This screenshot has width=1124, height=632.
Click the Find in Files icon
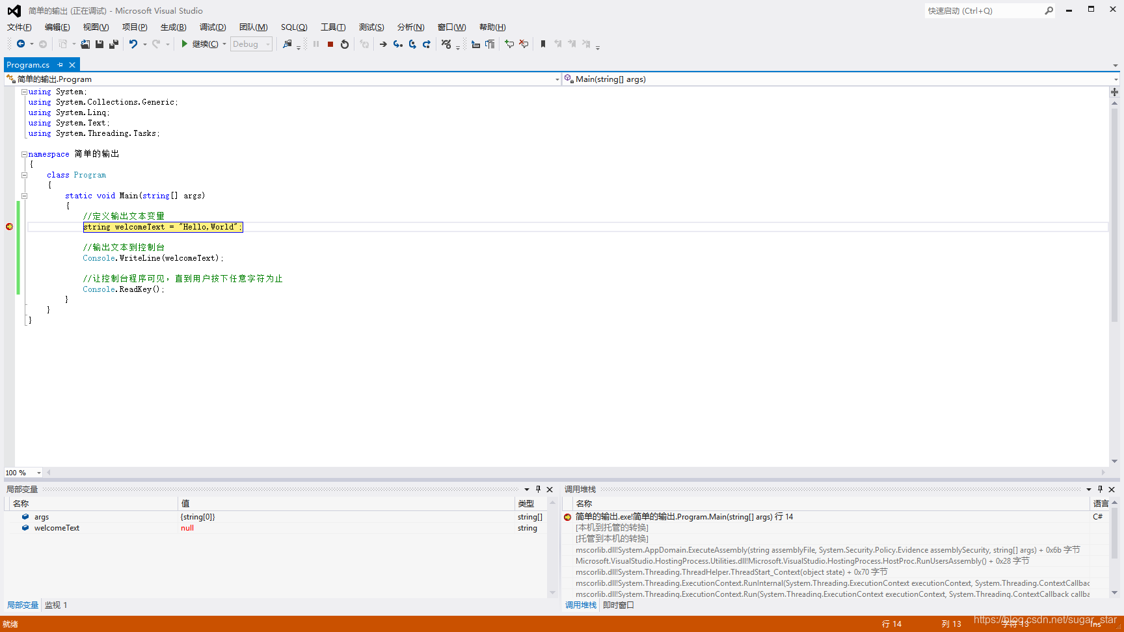point(288,44)
